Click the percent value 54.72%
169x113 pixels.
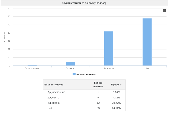coord(116,108)
